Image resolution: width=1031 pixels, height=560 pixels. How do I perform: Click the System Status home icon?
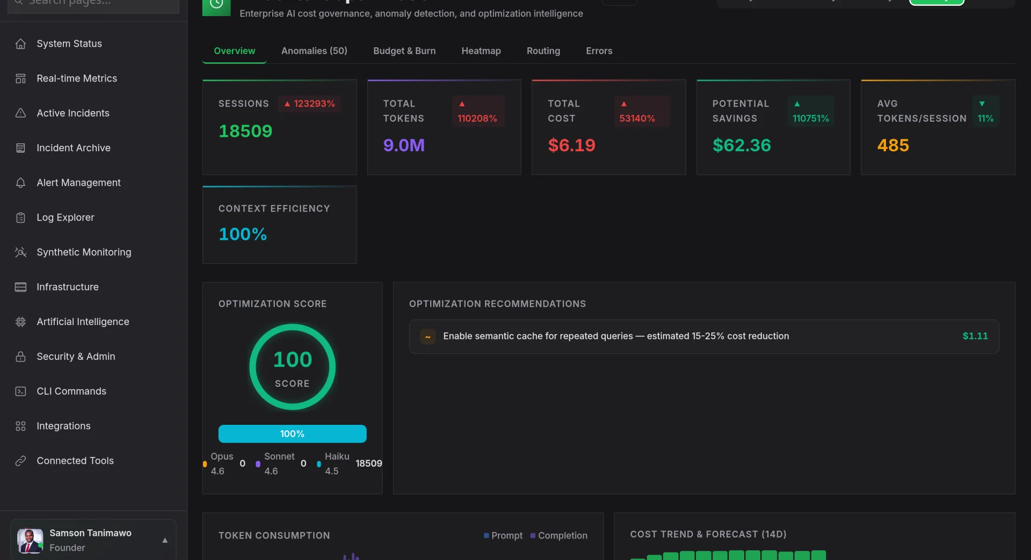20,44
